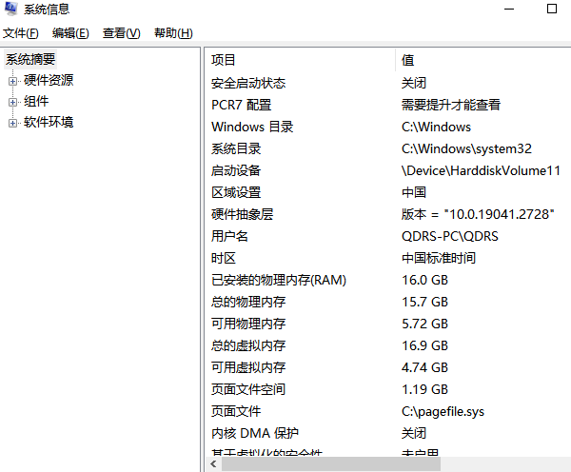Click the horizontal scrollbar thumb
571x472 pixels.
pos(331,464)
